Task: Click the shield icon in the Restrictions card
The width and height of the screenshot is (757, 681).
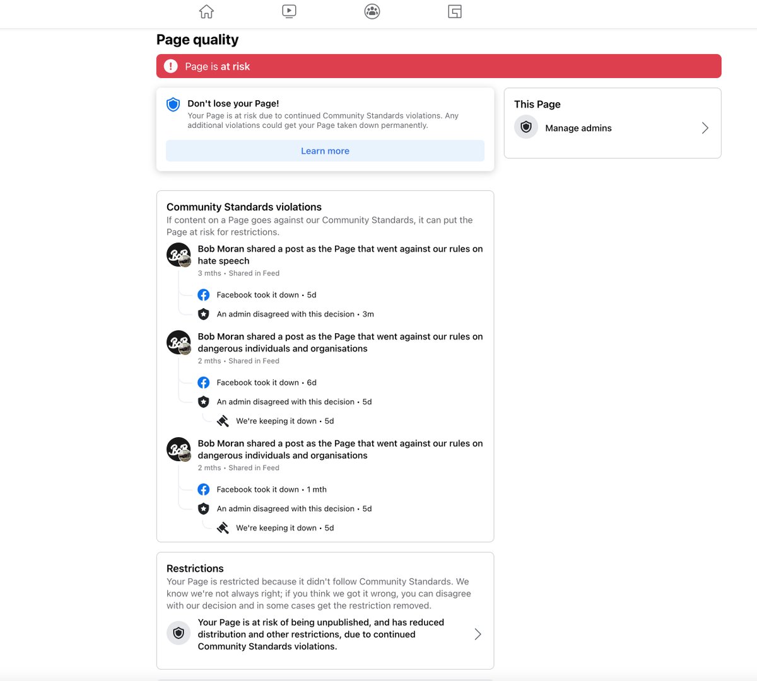Action: click(179, 632)
